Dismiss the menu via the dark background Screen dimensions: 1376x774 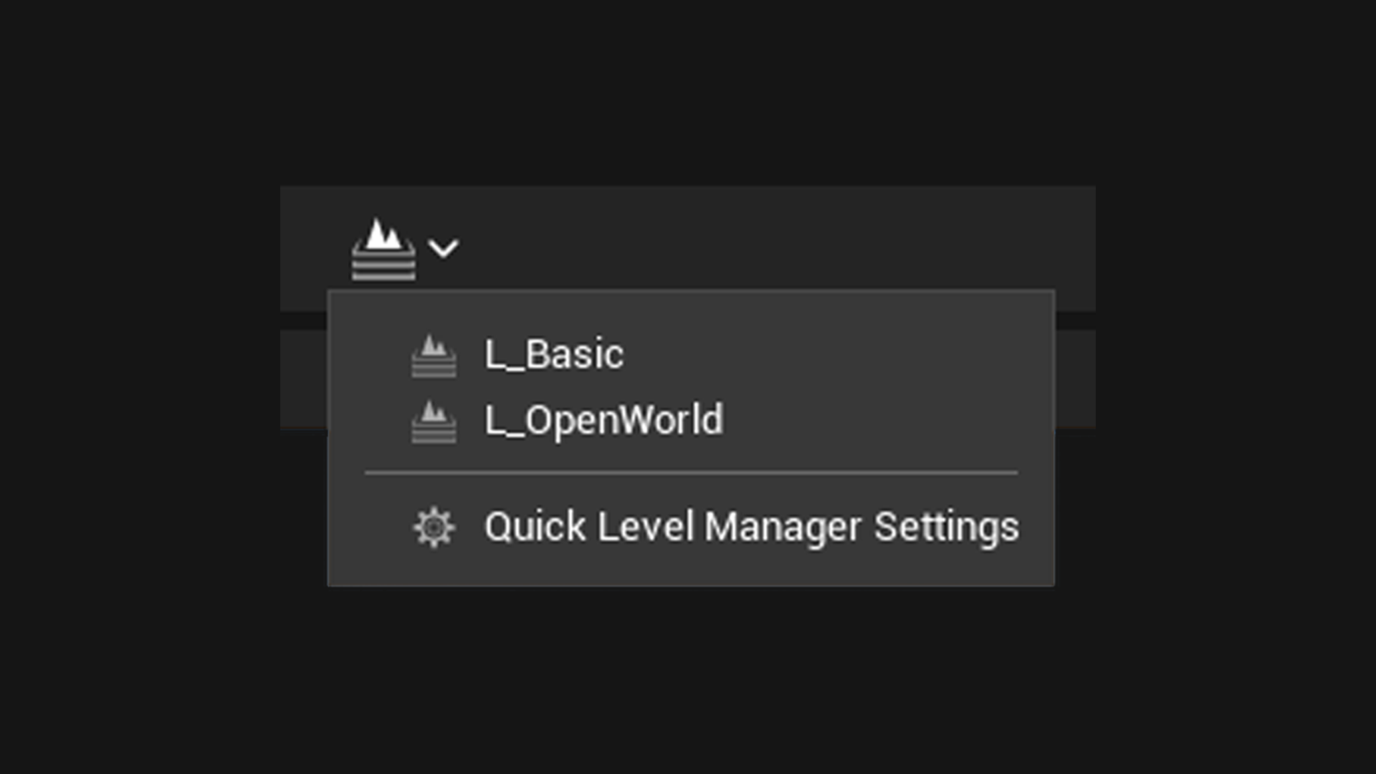(x=688, y=681)
